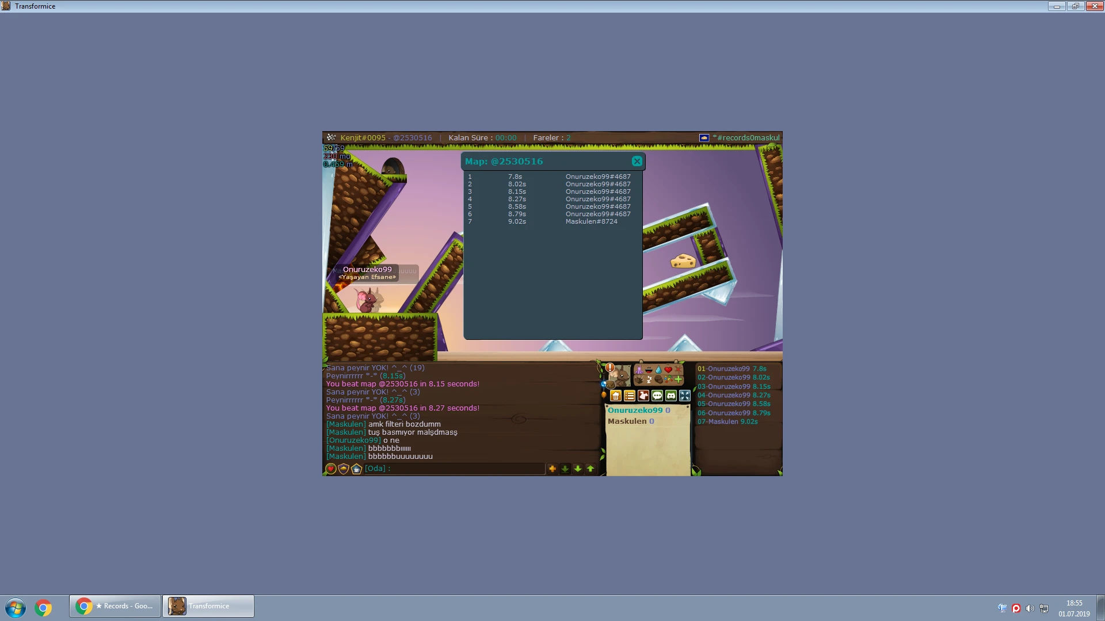Click the green arrow-to-bottom chat button

565,469
